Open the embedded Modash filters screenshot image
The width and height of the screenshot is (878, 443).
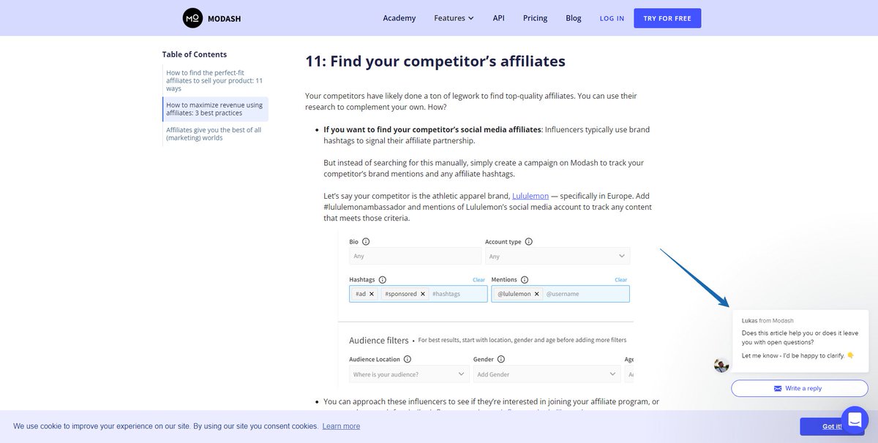(x=485, y=309)
